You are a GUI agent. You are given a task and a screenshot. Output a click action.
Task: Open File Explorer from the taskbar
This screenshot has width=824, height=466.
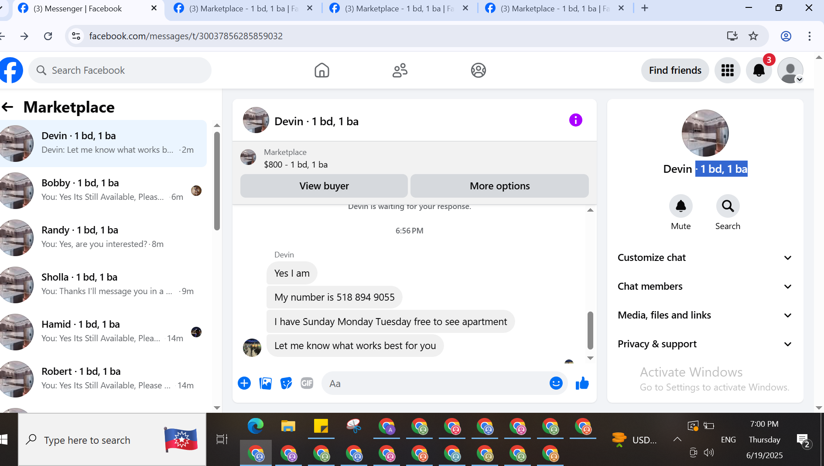pos(288,426)
